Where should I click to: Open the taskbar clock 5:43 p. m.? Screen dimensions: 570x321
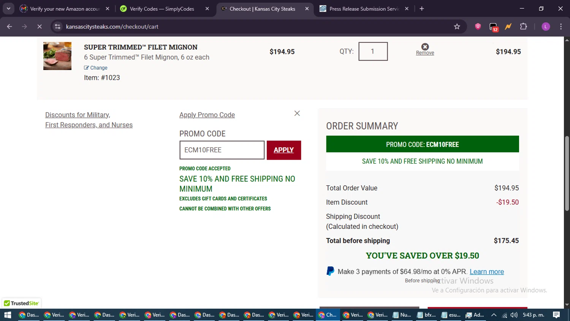534,315
